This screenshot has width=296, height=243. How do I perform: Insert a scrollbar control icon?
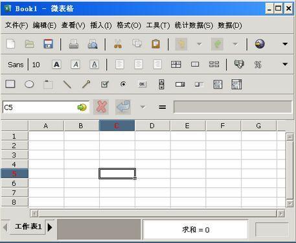pyautogui.click(x=180, y=84)
